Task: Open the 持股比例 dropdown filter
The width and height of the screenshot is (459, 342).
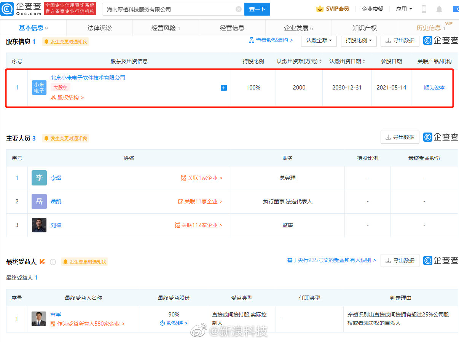Action: click(x=359, y=40)
